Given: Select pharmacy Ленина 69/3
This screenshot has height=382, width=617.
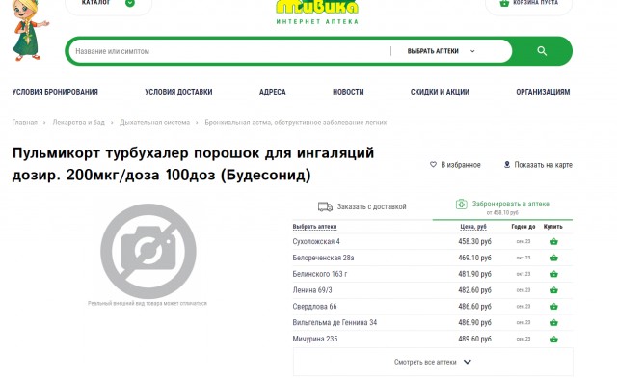Looking at the screenshot, I should (312, 290).
